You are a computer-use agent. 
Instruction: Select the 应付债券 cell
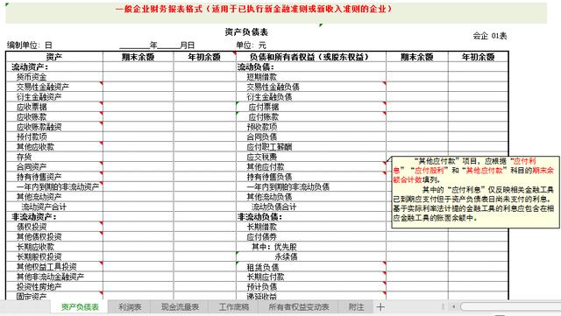point(311,236)
